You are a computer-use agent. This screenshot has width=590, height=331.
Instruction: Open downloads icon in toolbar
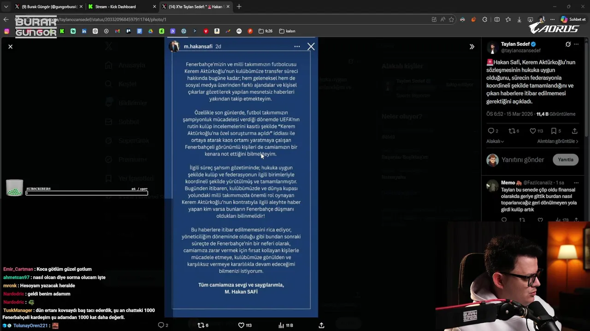[x=519, y=19]
